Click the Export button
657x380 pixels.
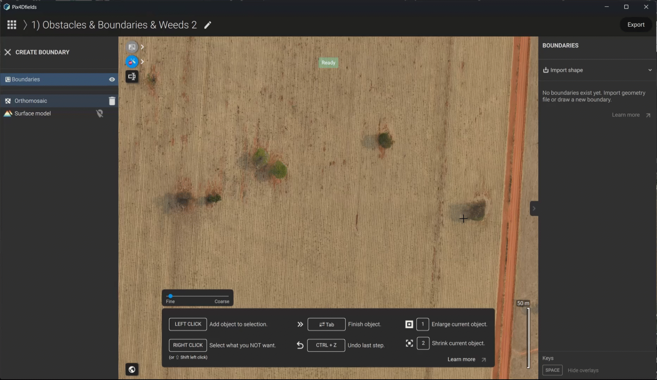click(636, 25)
